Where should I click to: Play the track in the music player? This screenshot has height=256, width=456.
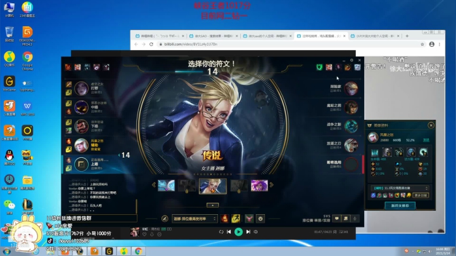(239, 232)
